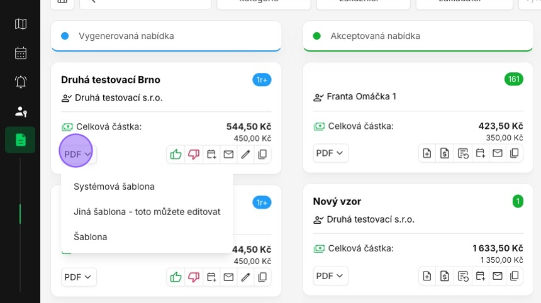The width and height of the screenshot is (541, 303).
Task: Copy the Nový vzor offer
Action: tap(515, 276)
